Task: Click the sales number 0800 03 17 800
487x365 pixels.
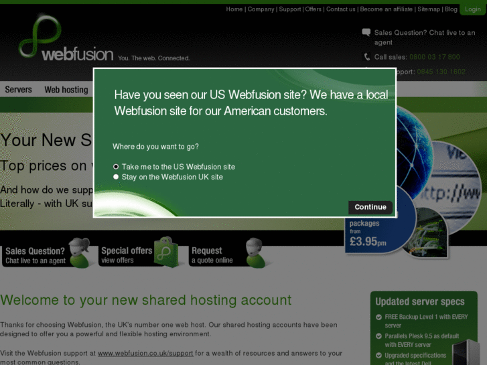Action: coord(434,57)
